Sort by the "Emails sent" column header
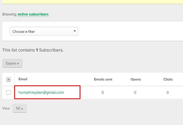183x125 pixels. coord(103,79)
